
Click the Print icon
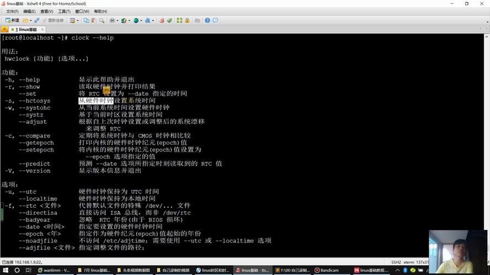pyautogui.click(x=112, y=20)
